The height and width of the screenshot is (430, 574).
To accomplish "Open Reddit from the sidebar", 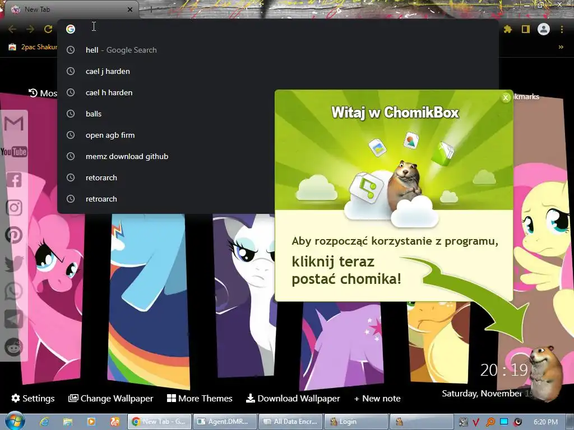I will (x=14, y=347).
